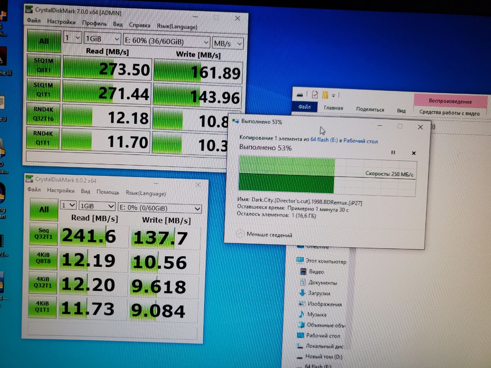The width and height of the screenshot is (491, 368).
Task: Open the Файл tab in Explorer
Action: [305, 107]
